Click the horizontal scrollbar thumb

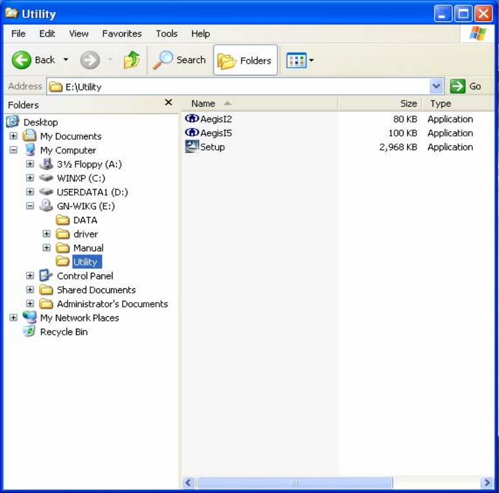[295, 483]
